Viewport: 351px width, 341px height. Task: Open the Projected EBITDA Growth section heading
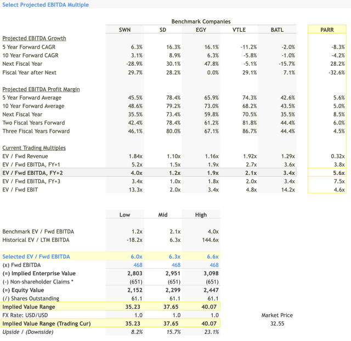coord(34,38)
